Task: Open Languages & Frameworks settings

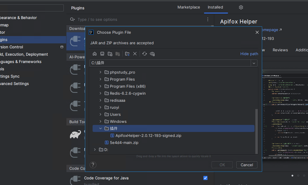Action: (21, 62)
